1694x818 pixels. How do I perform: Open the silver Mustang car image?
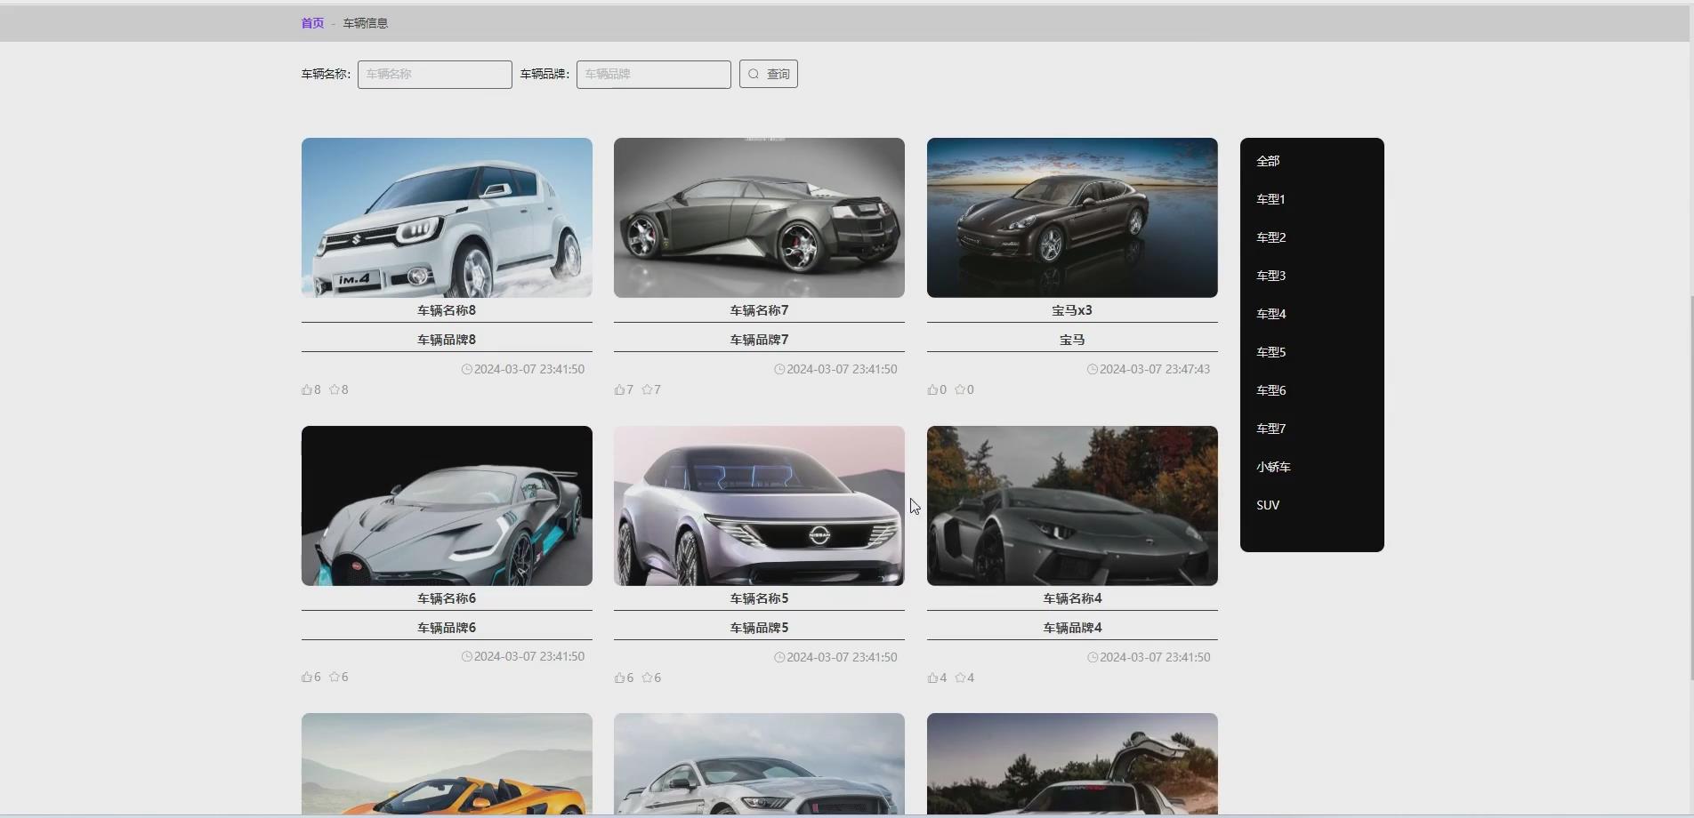(x=759, y=764)
